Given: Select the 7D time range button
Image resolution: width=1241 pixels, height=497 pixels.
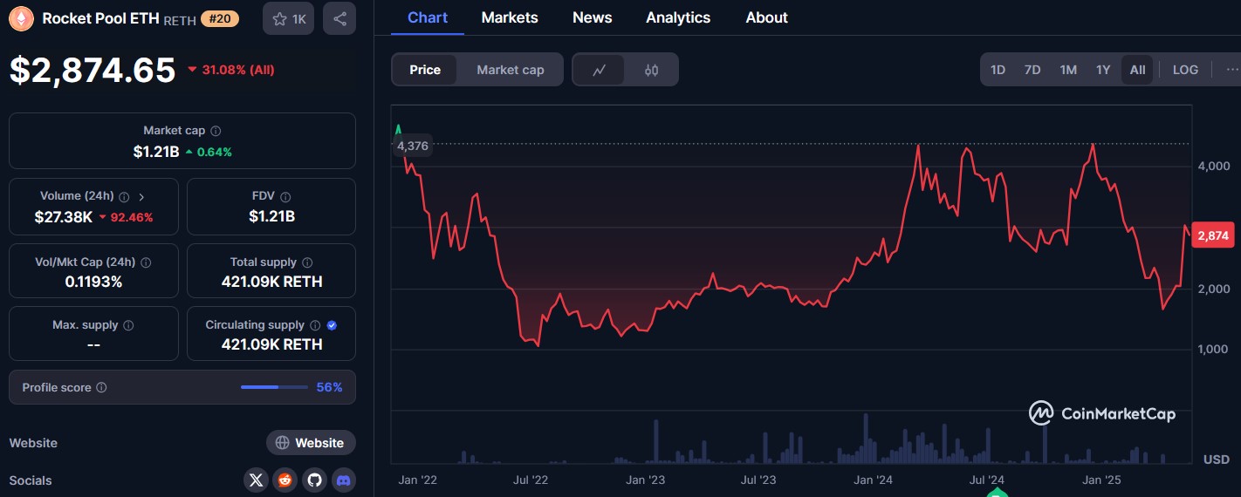Looking at the screenshot, I should [x=1032, y=70].
